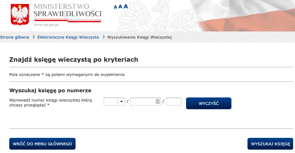Open the court code dropdown arrow
295x153 pixels.
click(121, 101)
